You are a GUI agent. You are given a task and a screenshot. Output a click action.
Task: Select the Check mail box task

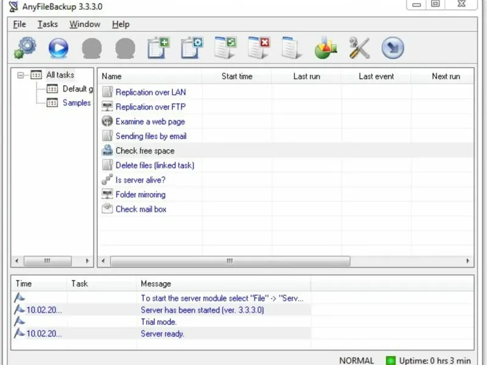141,209
